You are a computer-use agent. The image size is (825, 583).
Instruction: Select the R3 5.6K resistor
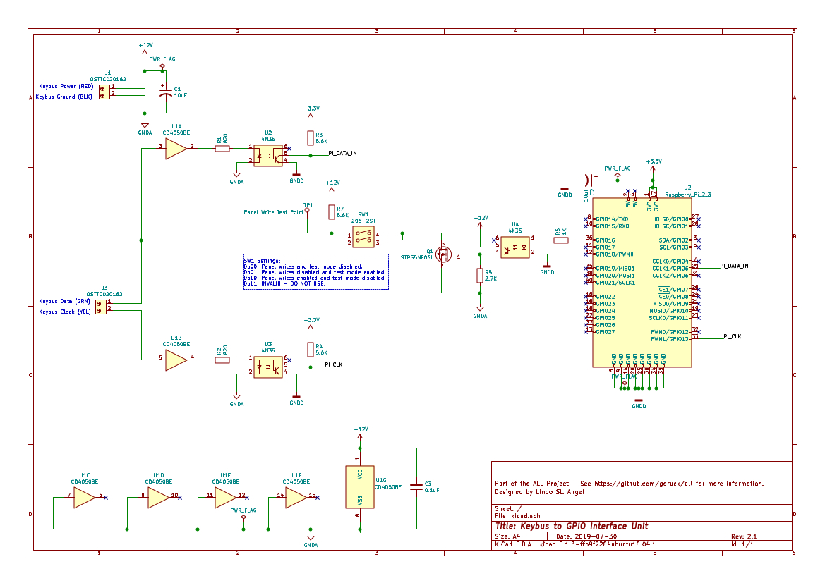click(311, 138)
